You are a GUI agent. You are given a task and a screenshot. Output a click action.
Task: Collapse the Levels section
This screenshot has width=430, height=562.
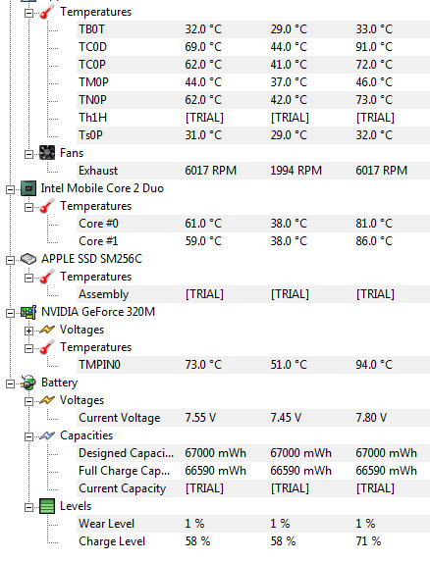coord(28,507)
